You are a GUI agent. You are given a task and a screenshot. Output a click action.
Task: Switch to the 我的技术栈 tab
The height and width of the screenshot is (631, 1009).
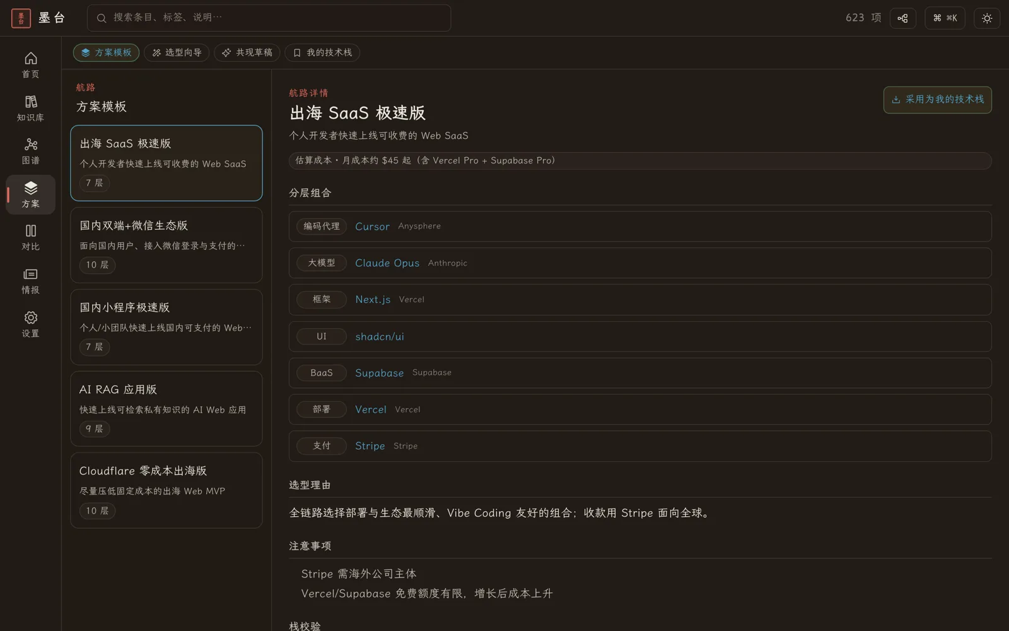pos(322,52)
